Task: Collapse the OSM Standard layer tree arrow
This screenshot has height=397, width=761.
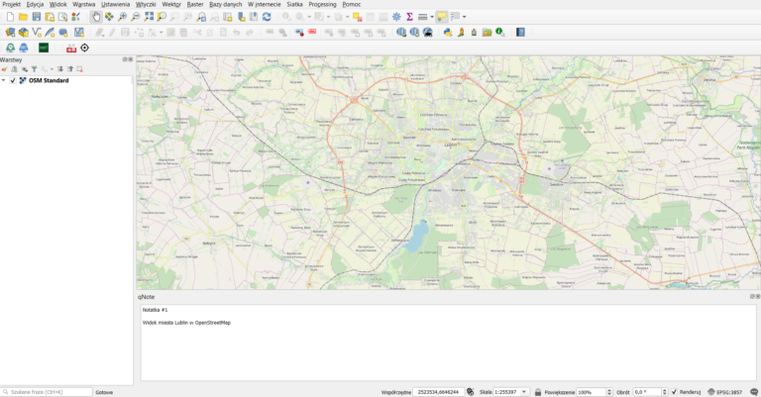Action: [x=4, y=80]
